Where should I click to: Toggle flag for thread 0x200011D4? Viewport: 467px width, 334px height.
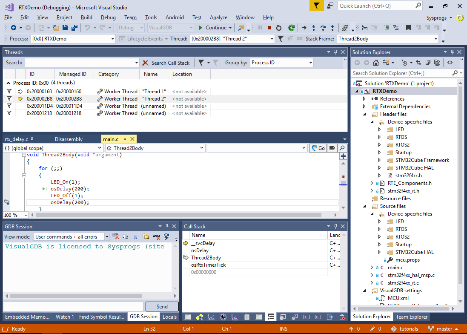coord(9,106)
